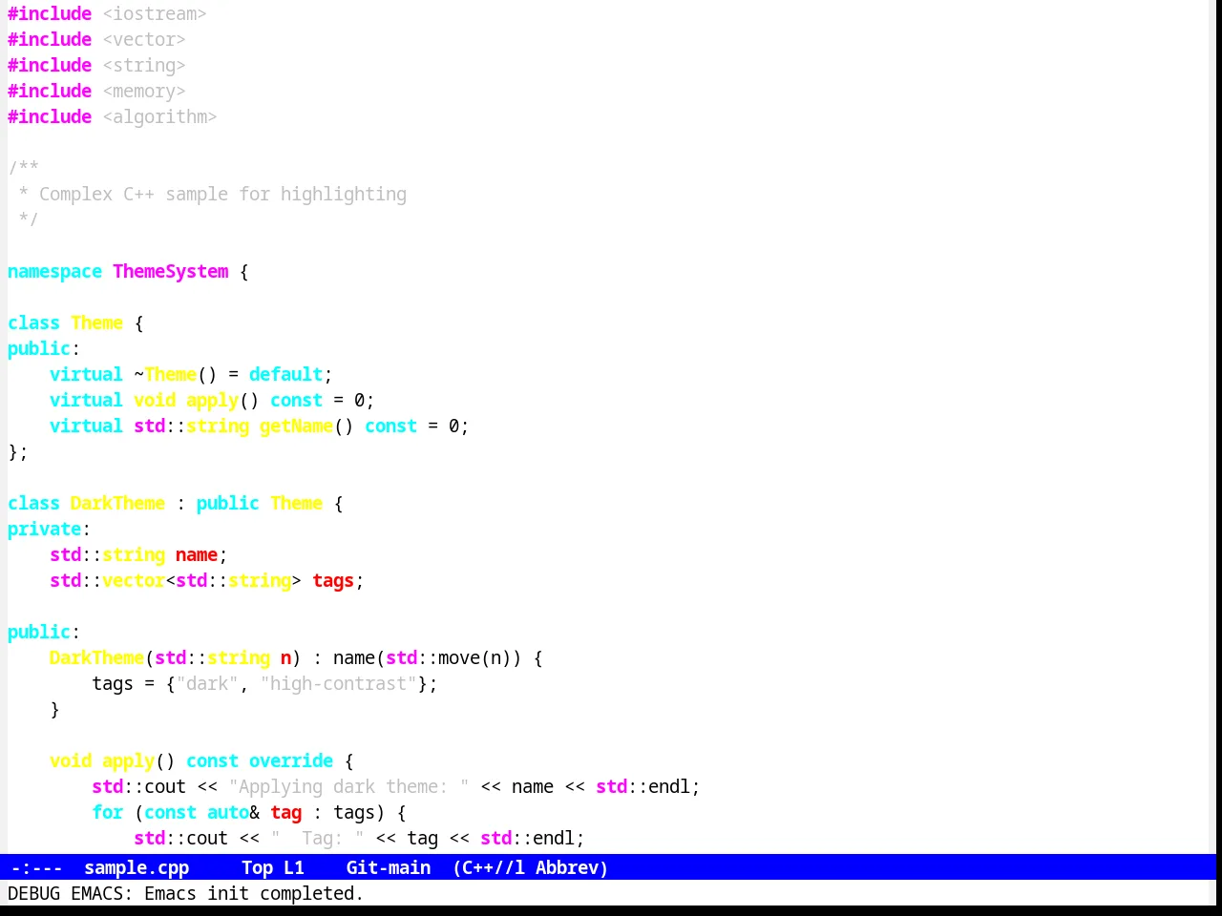This screenshot has width=1222, height=916.
Task: Click the 'override' keyword
Action: tap(291, 760)
